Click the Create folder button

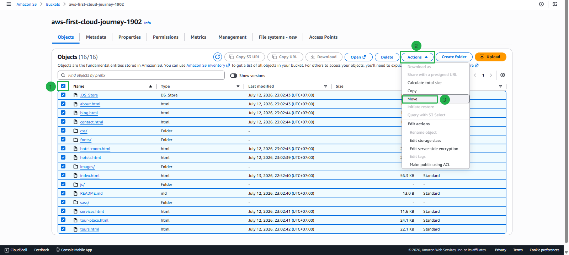point(454,57)
